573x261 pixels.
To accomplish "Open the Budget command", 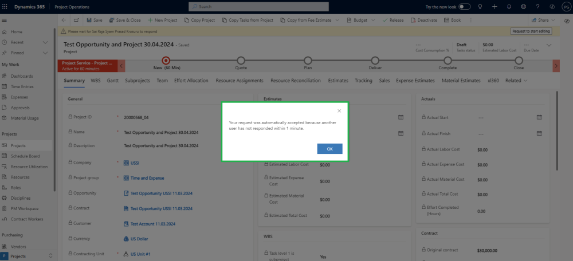I will click(x=357, y=20).
